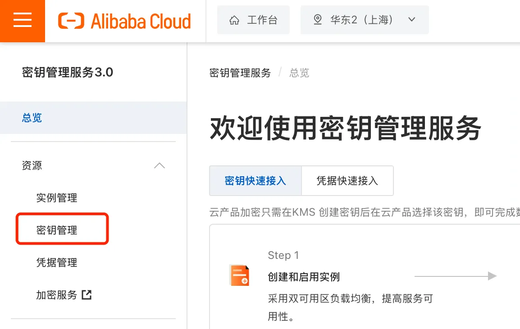
Task: Click the home icon beside 工作台
Action: [234, 20]
